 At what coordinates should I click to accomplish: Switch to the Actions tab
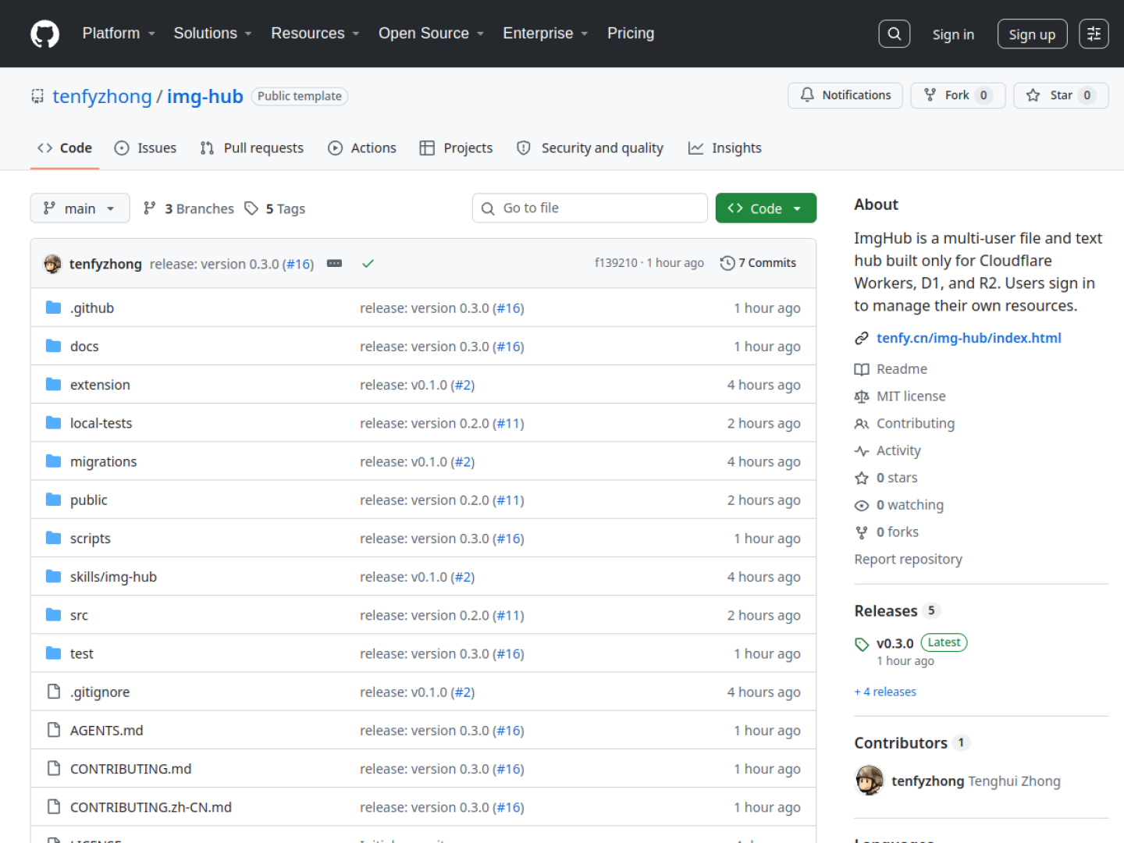[x=362, y=148]
